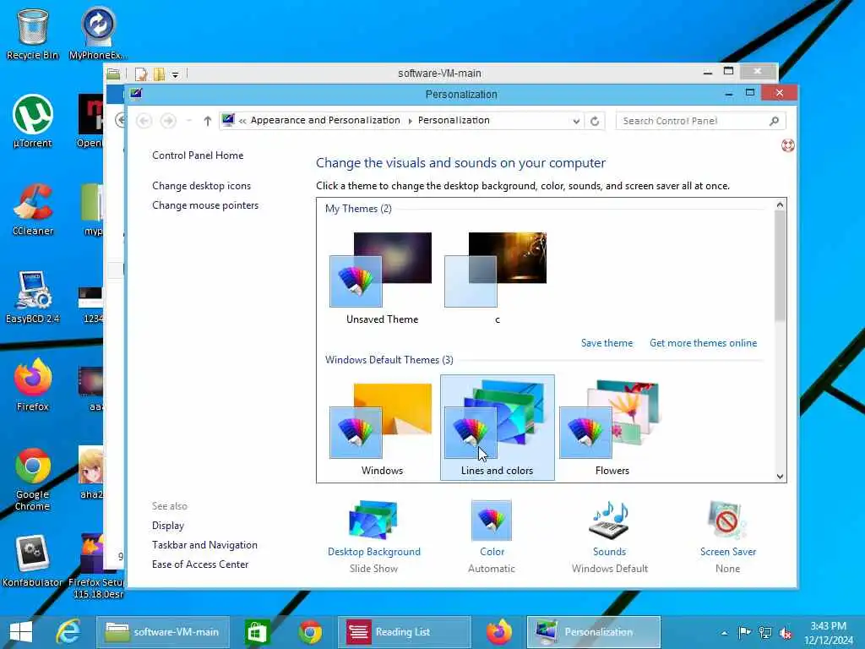Image resolution: width=865 pixels, height=649 pixels.
Task: Open the Sounds settings icon
Action: click(609, 520)
